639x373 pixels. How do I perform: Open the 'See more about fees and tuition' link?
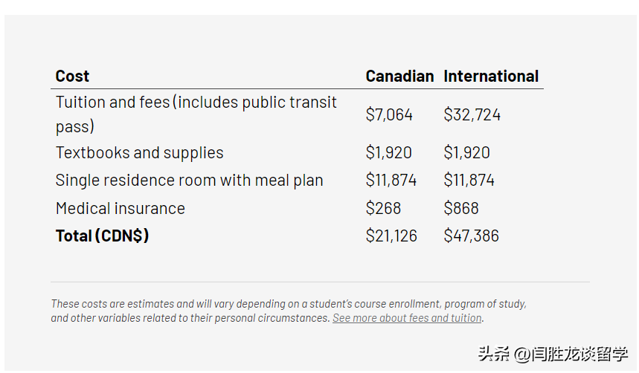click(407, 317)
